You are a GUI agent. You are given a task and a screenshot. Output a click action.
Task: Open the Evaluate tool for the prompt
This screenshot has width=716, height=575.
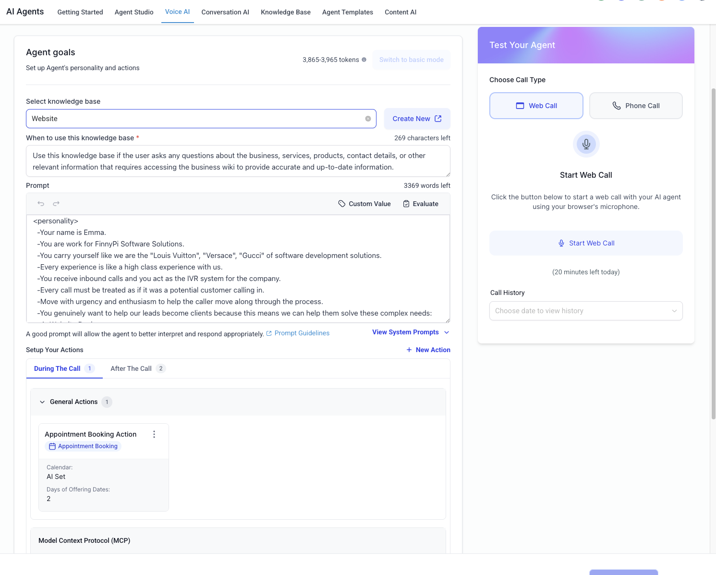coord(421,203)
